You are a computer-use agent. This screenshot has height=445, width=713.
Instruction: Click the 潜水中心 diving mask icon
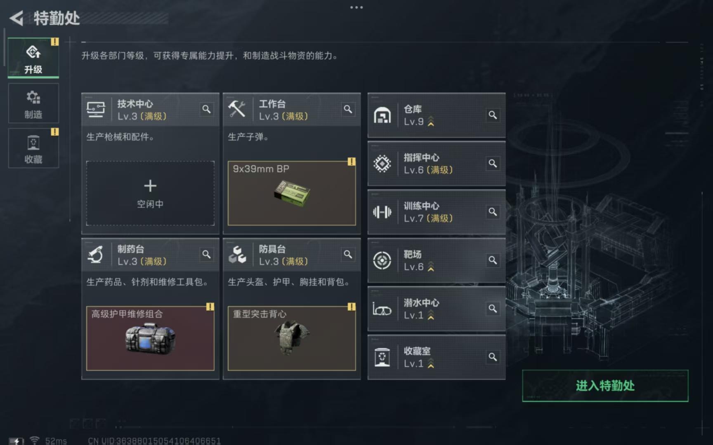(x=382, y=309)
